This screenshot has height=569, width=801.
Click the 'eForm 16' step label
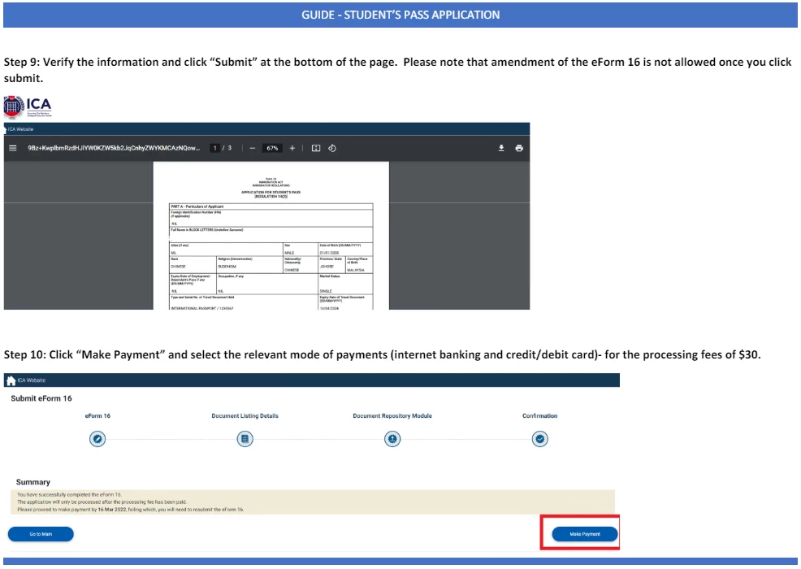97,415
